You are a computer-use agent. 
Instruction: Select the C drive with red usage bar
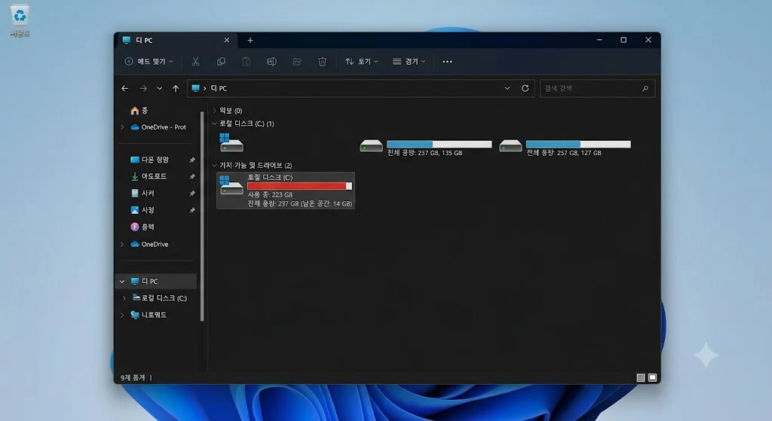click(286, 191)
